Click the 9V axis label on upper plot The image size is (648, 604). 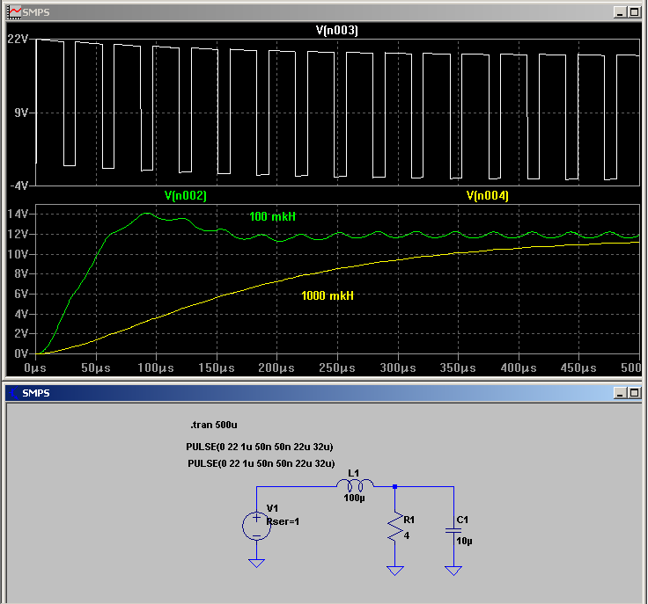pos(21,113)
